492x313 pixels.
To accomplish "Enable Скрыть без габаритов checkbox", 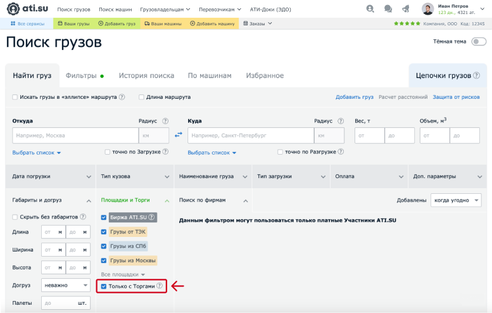I will point(15,217).
